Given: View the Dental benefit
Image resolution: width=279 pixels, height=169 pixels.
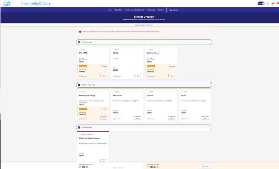Looking at the screenshot, I should [x=171, y=118].
